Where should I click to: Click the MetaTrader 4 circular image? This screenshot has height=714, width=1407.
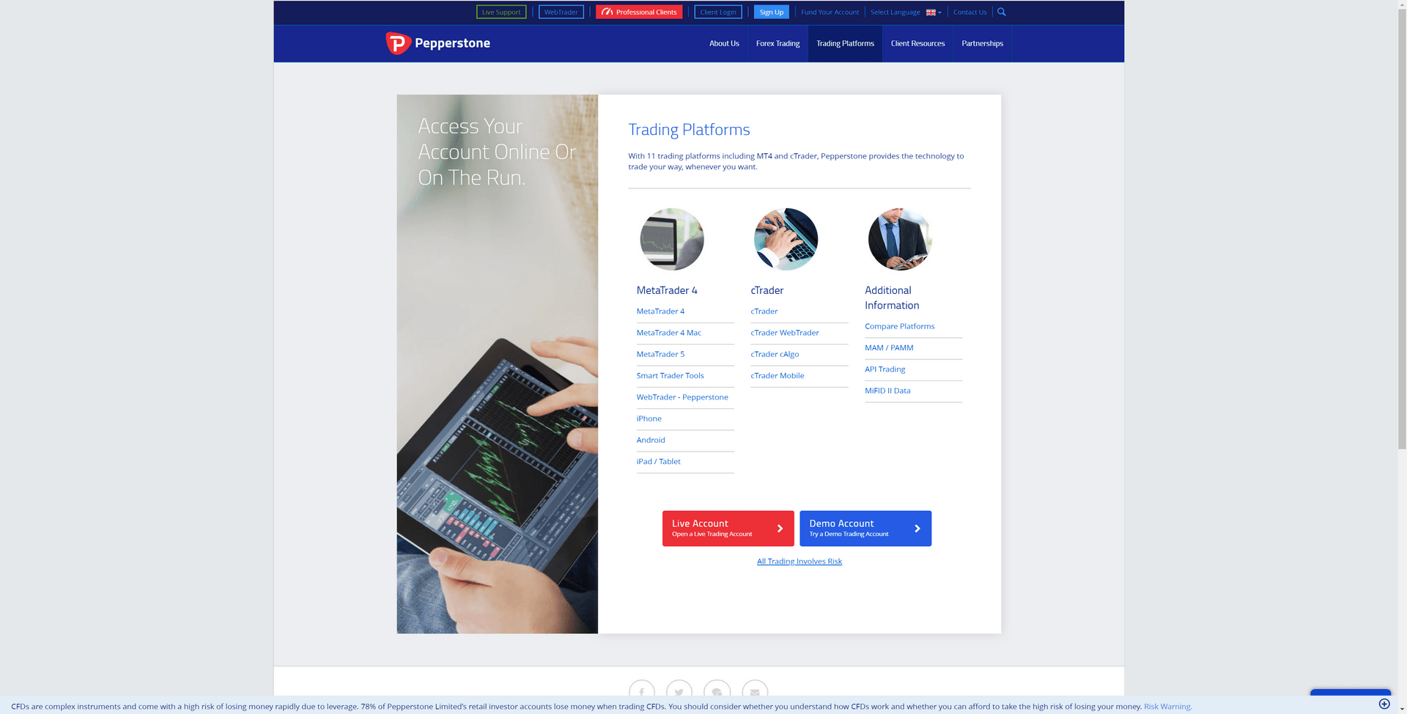[672, 239]
